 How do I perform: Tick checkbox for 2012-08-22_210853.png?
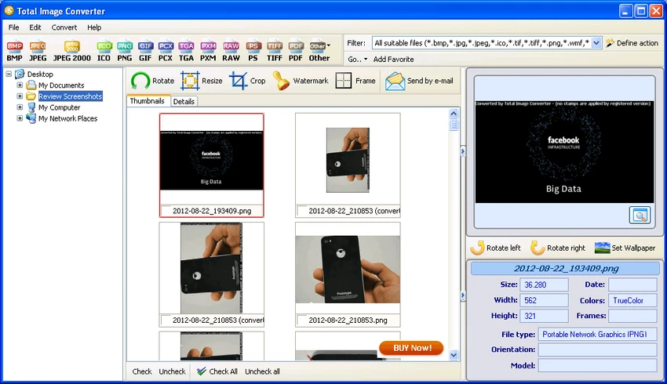302,321
